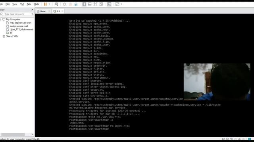
Task: Click 'rm index.html' command line text
Action: pos(120,126)
